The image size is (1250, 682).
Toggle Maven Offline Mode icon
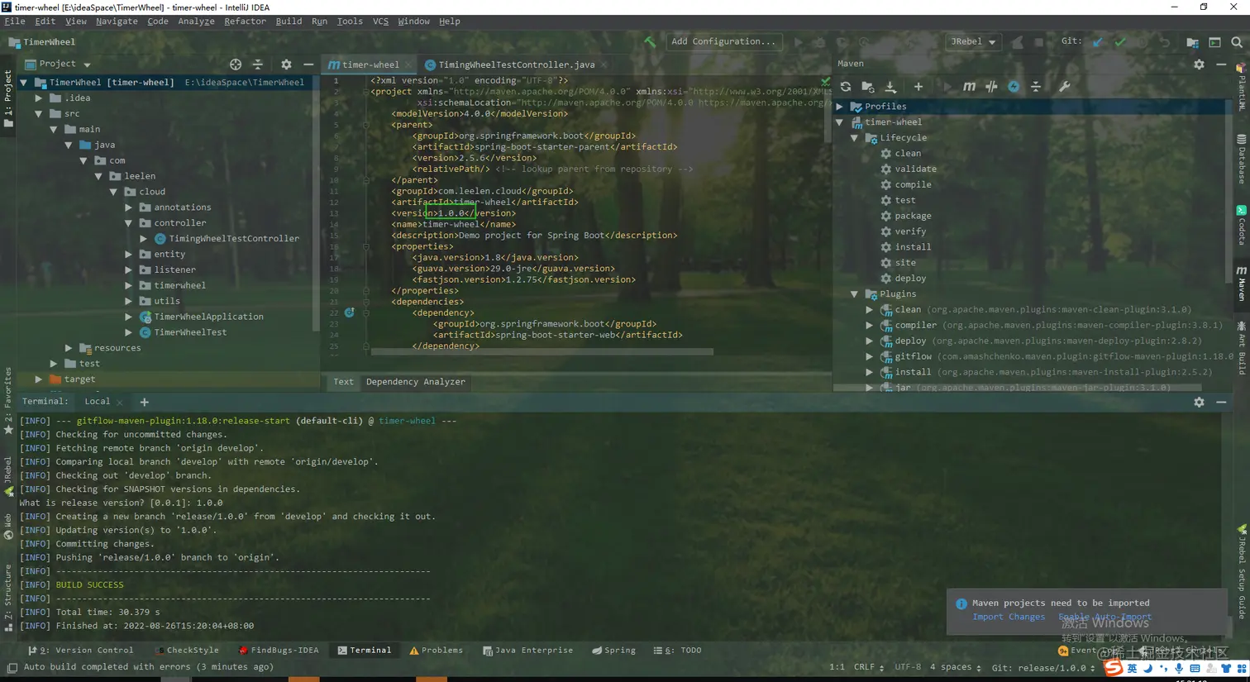(x=991, y=87)
